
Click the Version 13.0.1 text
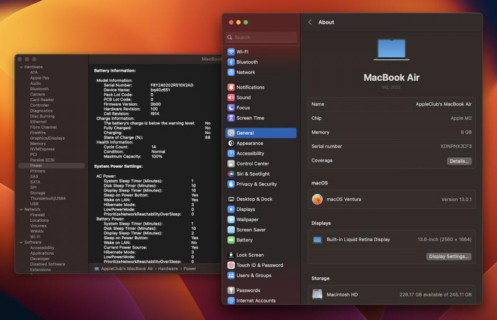[x=457, y=199]
